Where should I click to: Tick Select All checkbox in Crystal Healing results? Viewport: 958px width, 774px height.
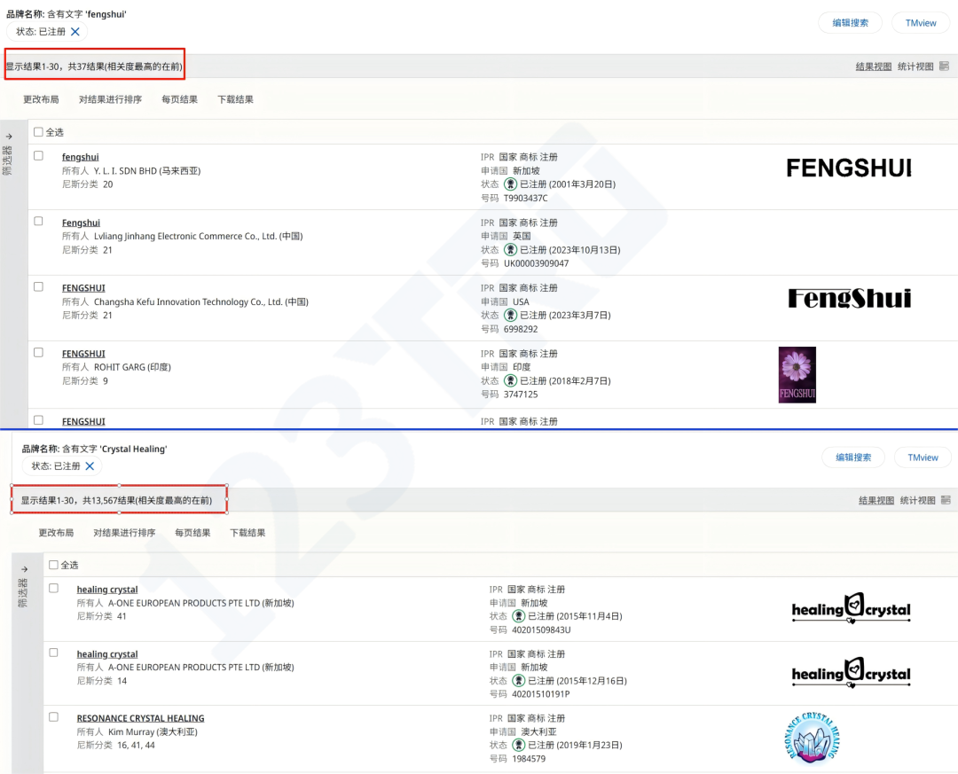click(54, 565)
